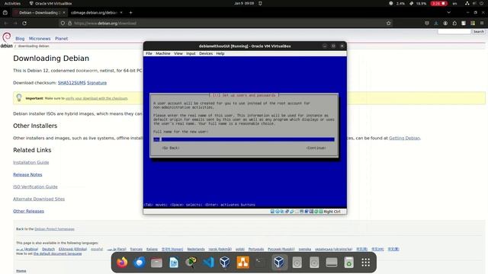
Task: Click the red screen recording indicator
Action: click(x=439, y=3)
